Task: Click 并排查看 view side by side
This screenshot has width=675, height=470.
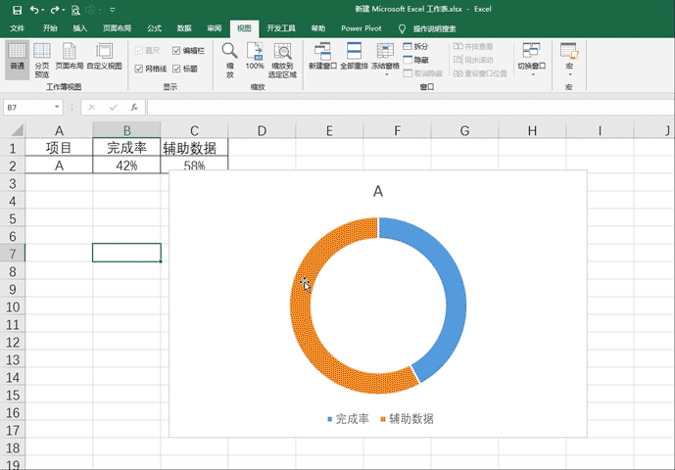Action: pyautogui.click(x=473, y=46)
